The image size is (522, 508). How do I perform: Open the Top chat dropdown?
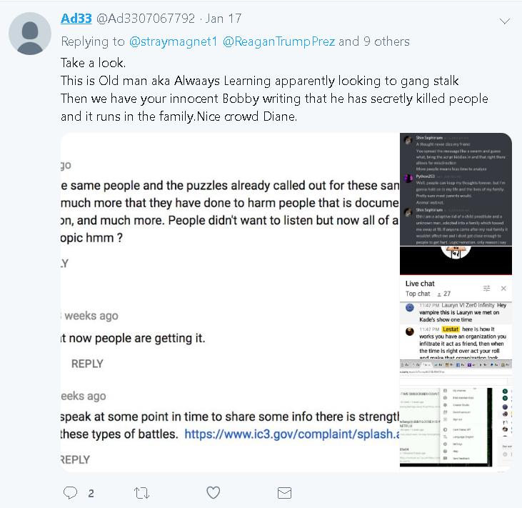pyautogui.click(x=418, y=294)
